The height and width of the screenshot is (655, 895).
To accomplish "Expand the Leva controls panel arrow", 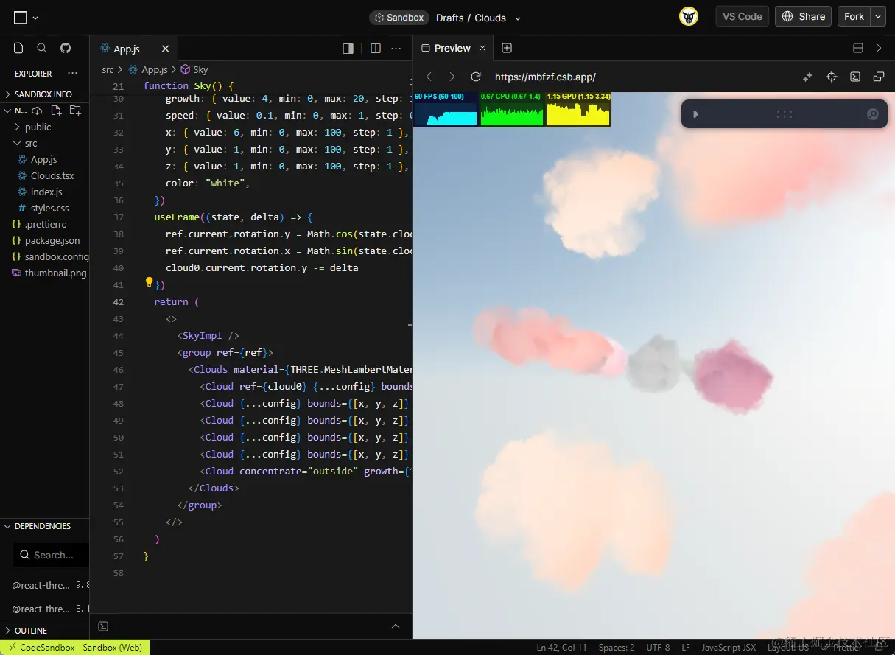I will point(696,114).
